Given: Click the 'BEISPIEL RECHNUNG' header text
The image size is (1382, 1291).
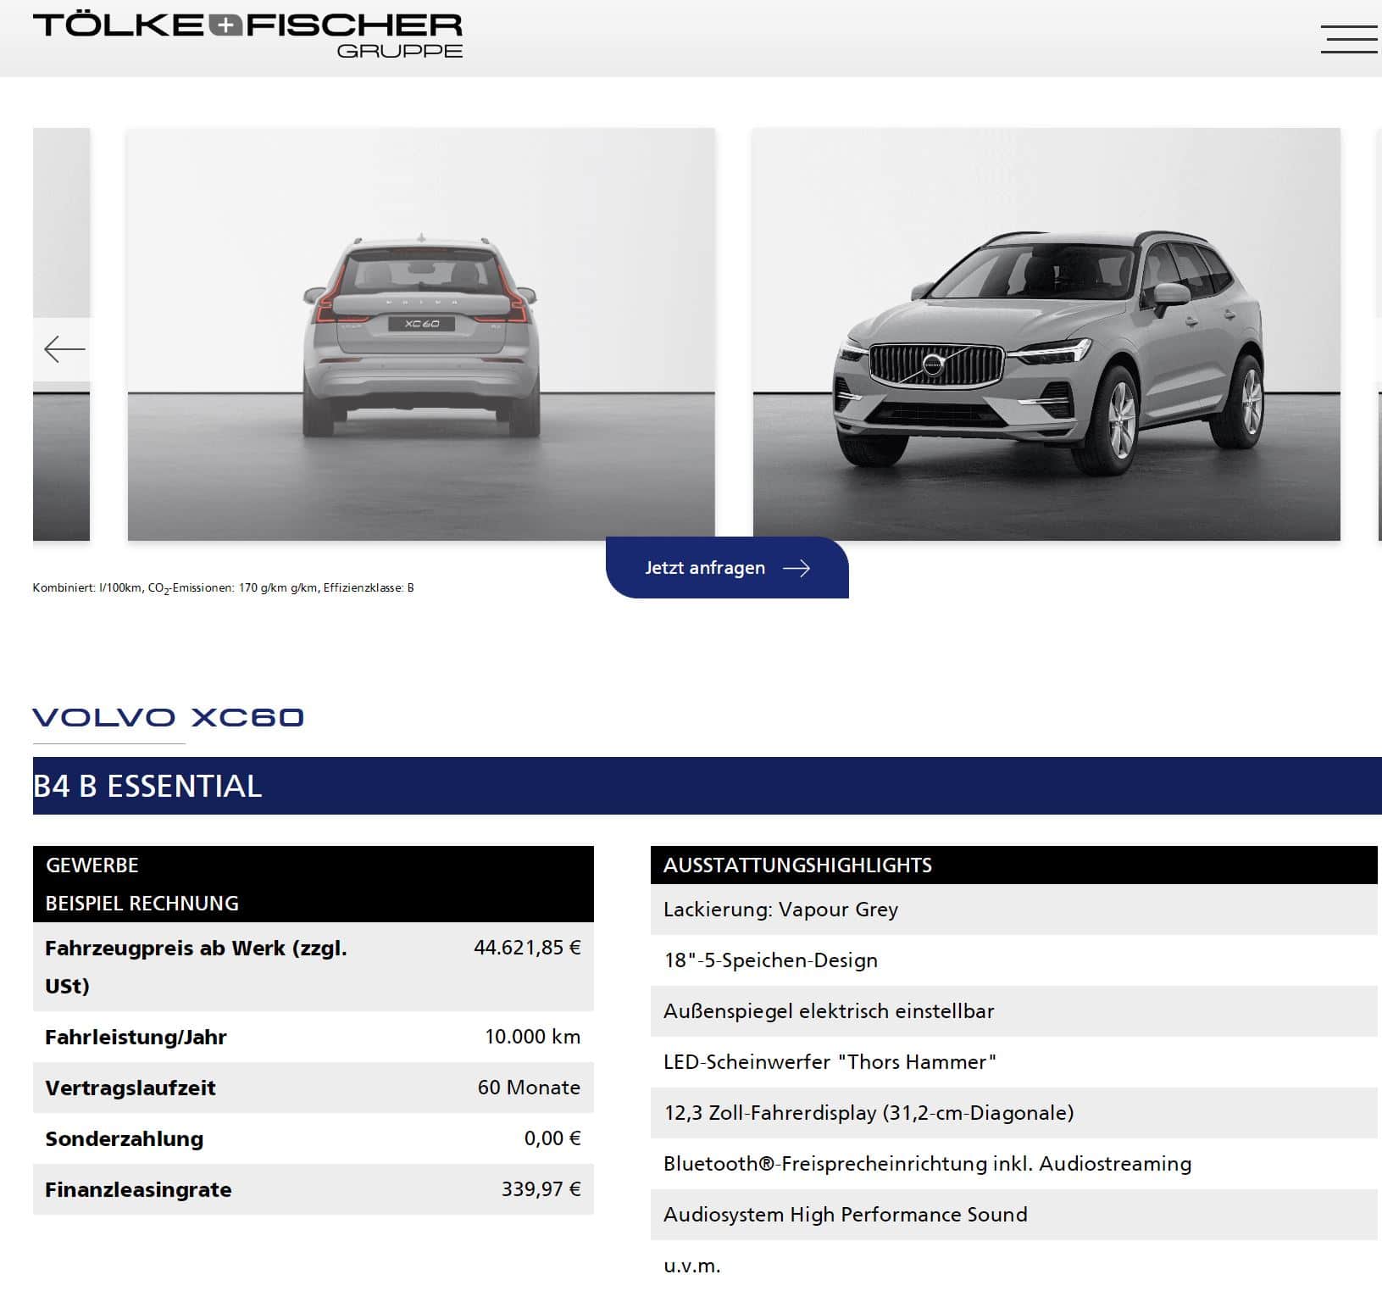Looking at the screenshot, I should pyautogui.click(x=142, y=904).
